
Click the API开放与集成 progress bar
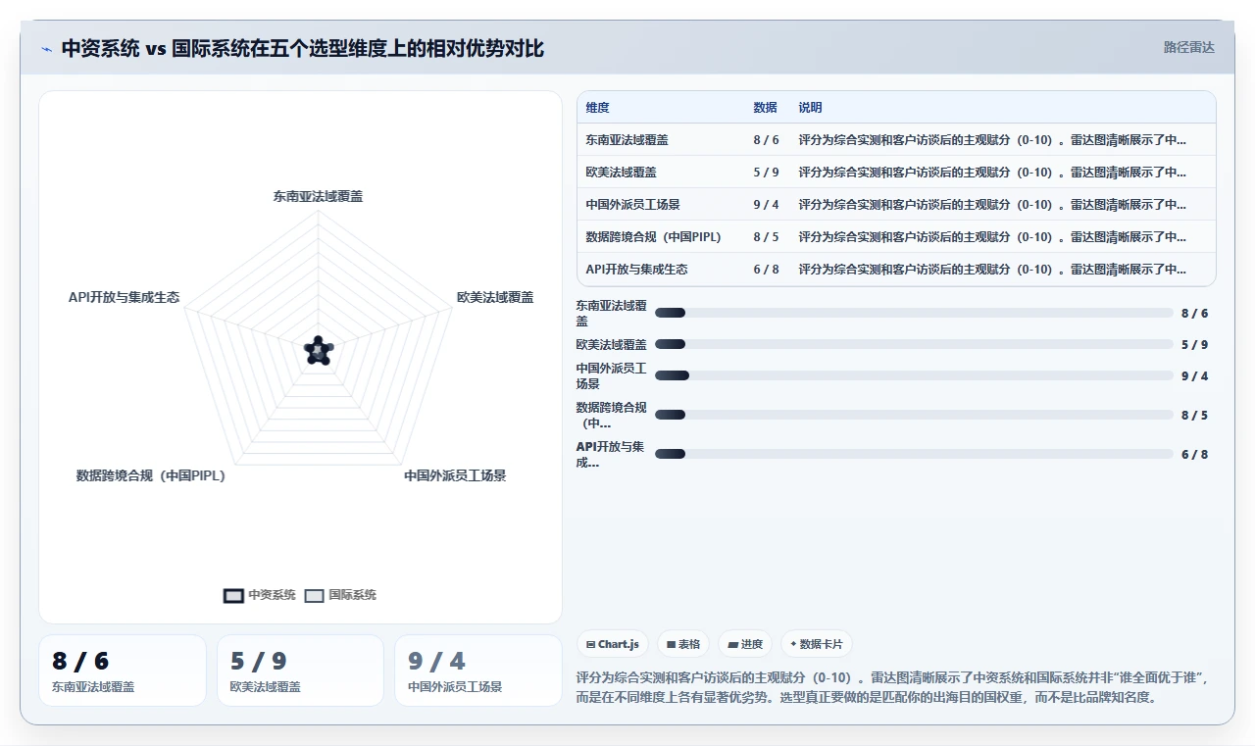pyautogui.click(x=914, y=454)
